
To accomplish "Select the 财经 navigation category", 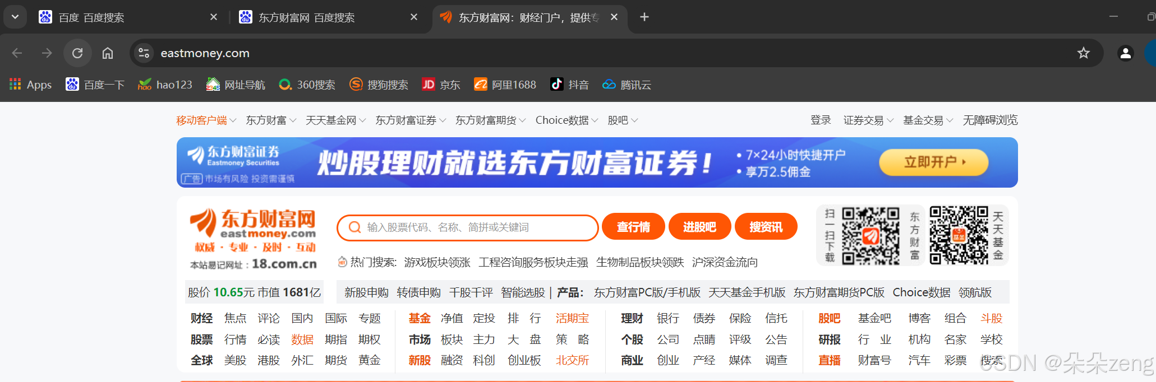I will [x=201, y=318].
